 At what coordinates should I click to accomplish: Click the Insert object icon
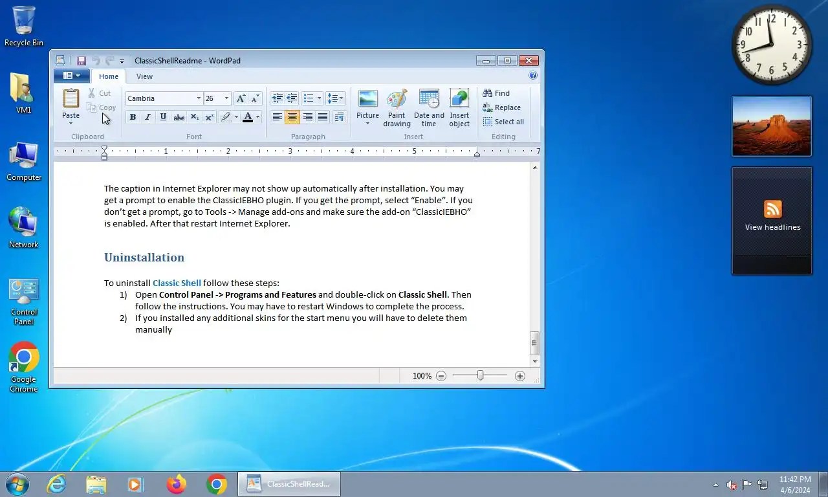click(x=459, y=108)
